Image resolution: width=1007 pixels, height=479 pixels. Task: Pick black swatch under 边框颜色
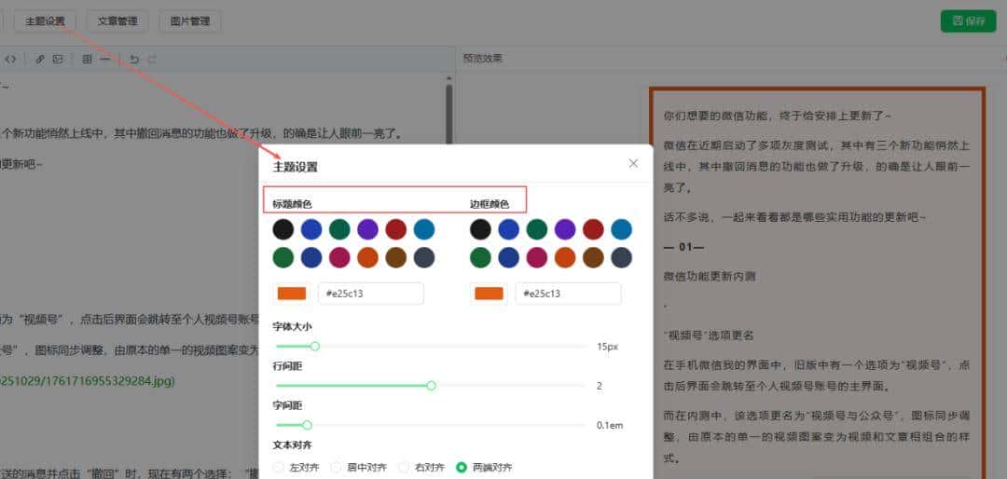[x=480, y=229]
